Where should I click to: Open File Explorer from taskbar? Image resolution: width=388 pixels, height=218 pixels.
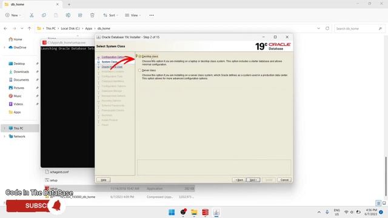pyautogui.click(x=194, y=213)
